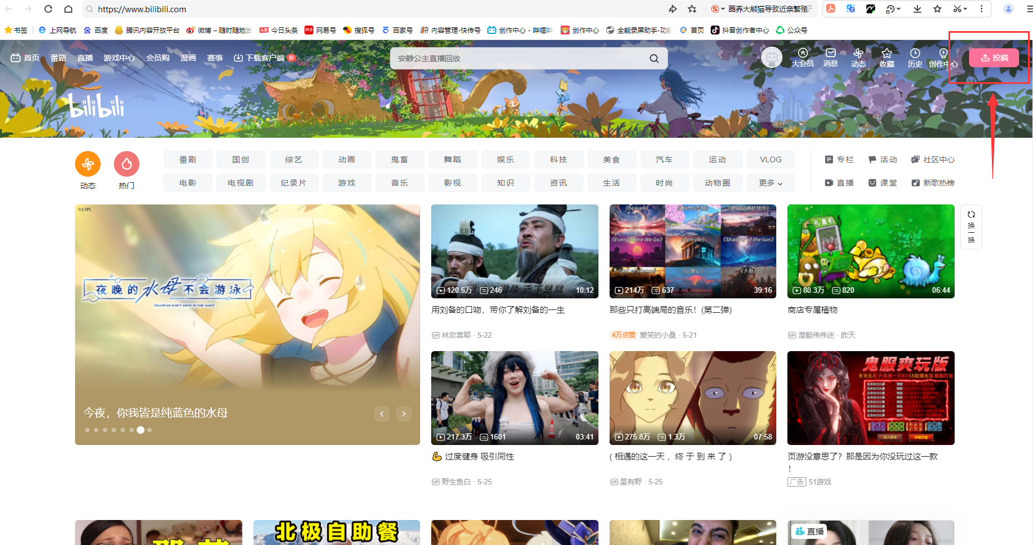This screenshot has width=1033, height=545.
Task: Click the bilibili logo on banner
Action: [x=97, y=105]
